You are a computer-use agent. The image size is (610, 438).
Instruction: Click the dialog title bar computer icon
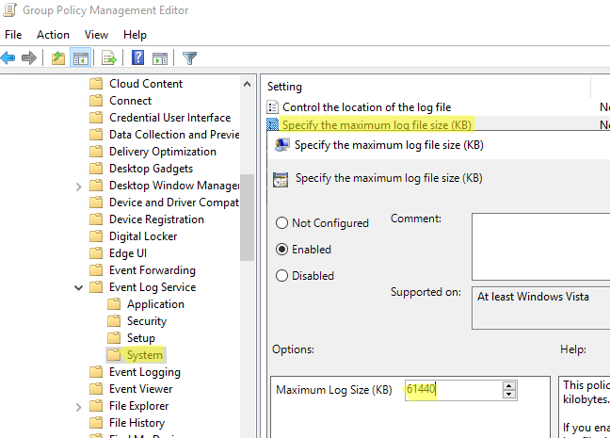tap(282, 145)
